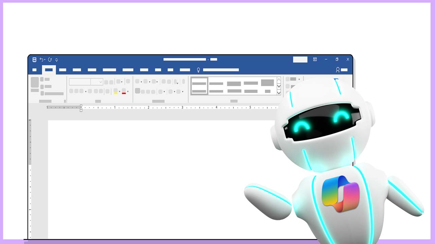This screenshot has height=244, width=435.
Task: Click the Share person icon
Action: pos(337,70)
